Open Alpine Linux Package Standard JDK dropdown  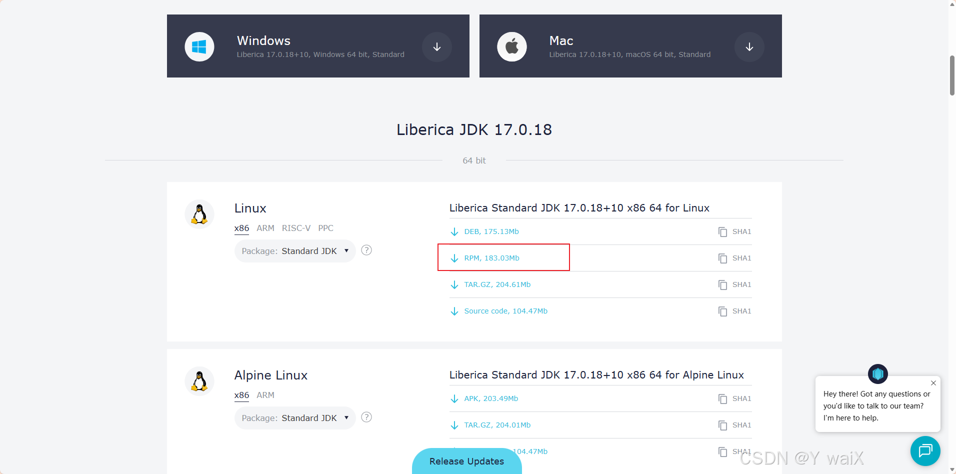295,418
